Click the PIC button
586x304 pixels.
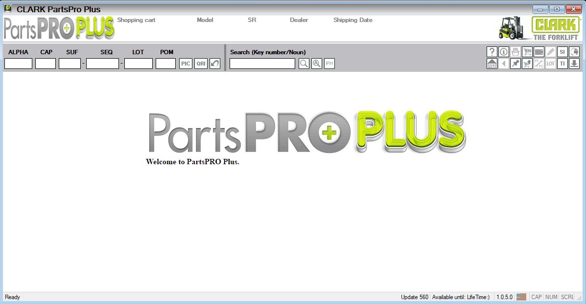186,64
